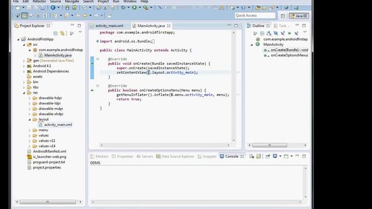Viewport: 372px width, 209px height.
Task: Click the Quick Access search field
Action: (255, 16)
